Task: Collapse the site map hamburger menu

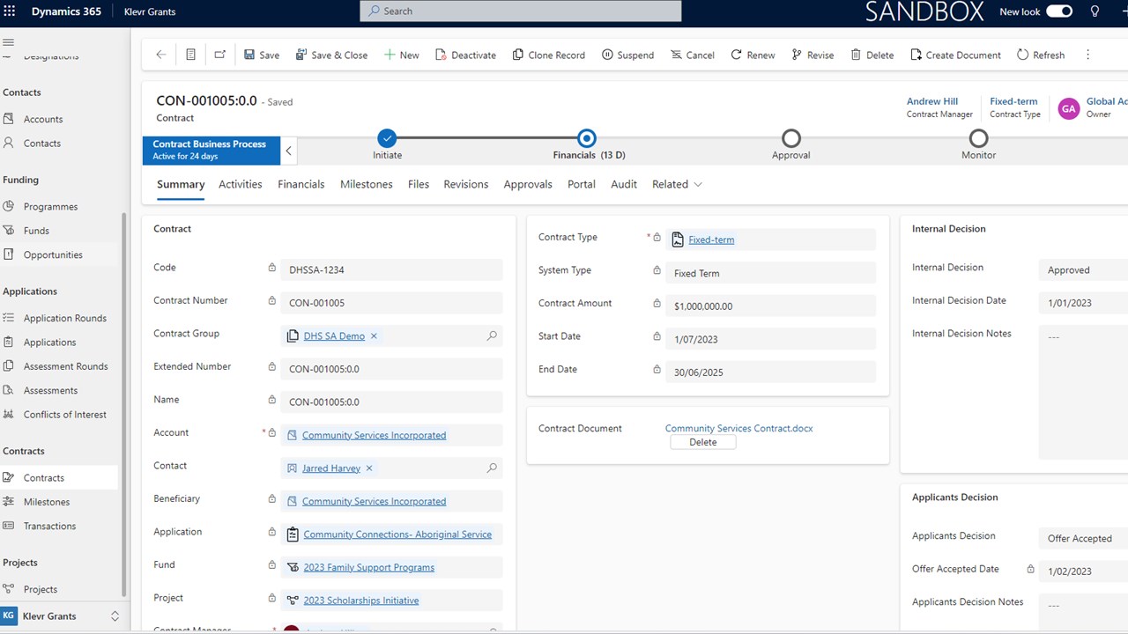Action: (8, 42)
